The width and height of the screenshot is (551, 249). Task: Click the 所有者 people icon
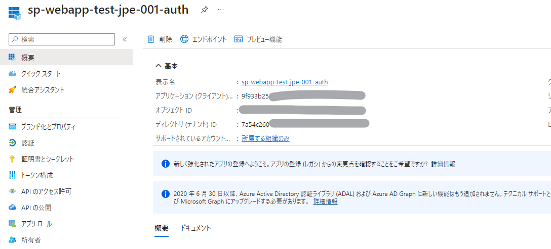pos(12,240)
